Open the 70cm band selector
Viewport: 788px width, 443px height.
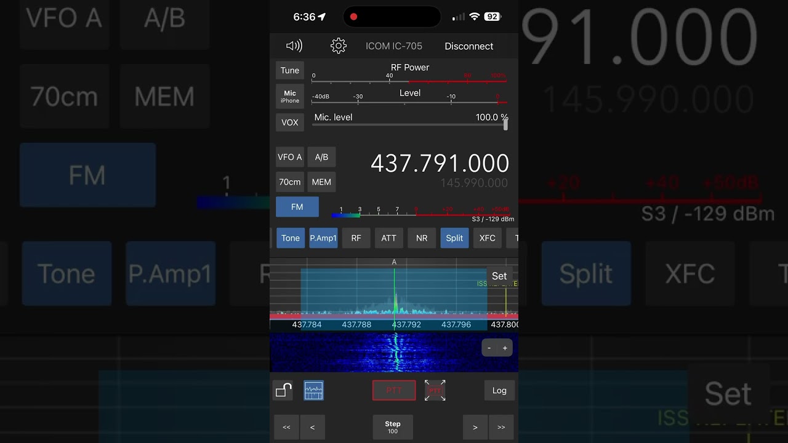(290, 182)
